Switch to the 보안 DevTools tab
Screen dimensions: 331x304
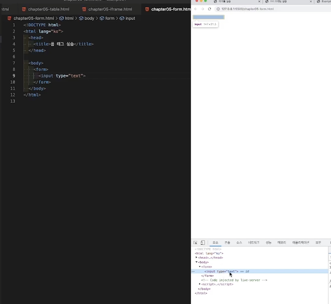coord(318,243)
